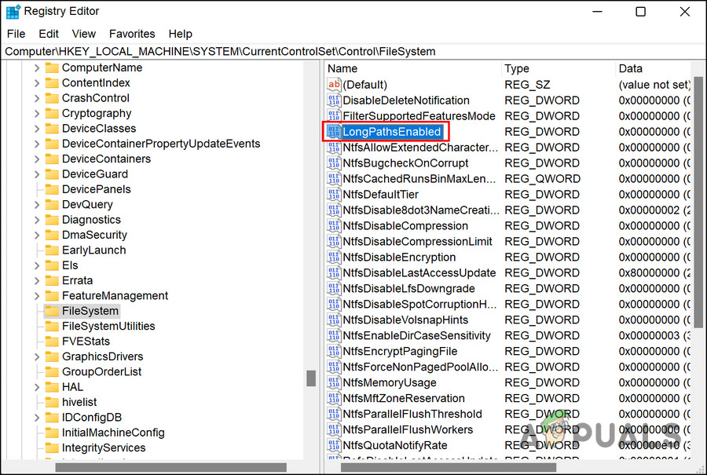Expand the CrashControl key
Viewport: 707px width, 475px height.
(37, 98)
